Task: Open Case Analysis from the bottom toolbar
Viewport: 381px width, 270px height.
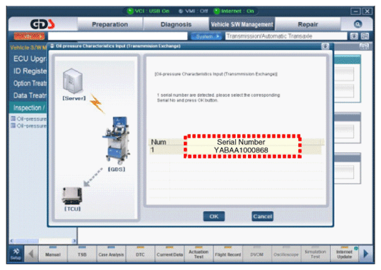Action: (111, 254)
